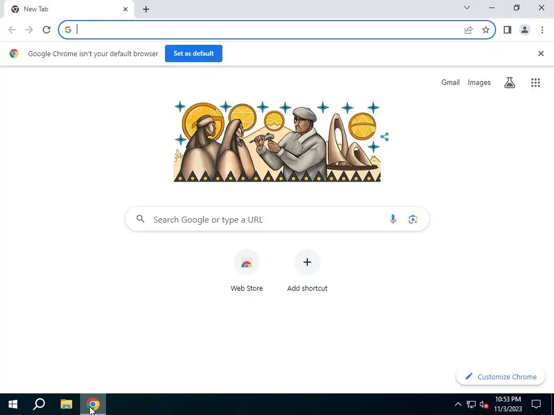Reload the current page
The width and height of the screenshot is (554, 415).
pyautogui.click(x=47, y=30)
